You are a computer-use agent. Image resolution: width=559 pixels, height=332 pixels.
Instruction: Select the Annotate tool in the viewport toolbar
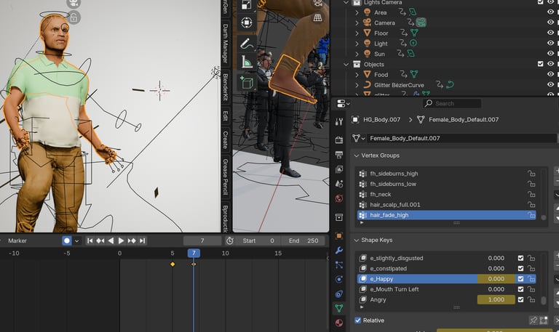point(246,43)
